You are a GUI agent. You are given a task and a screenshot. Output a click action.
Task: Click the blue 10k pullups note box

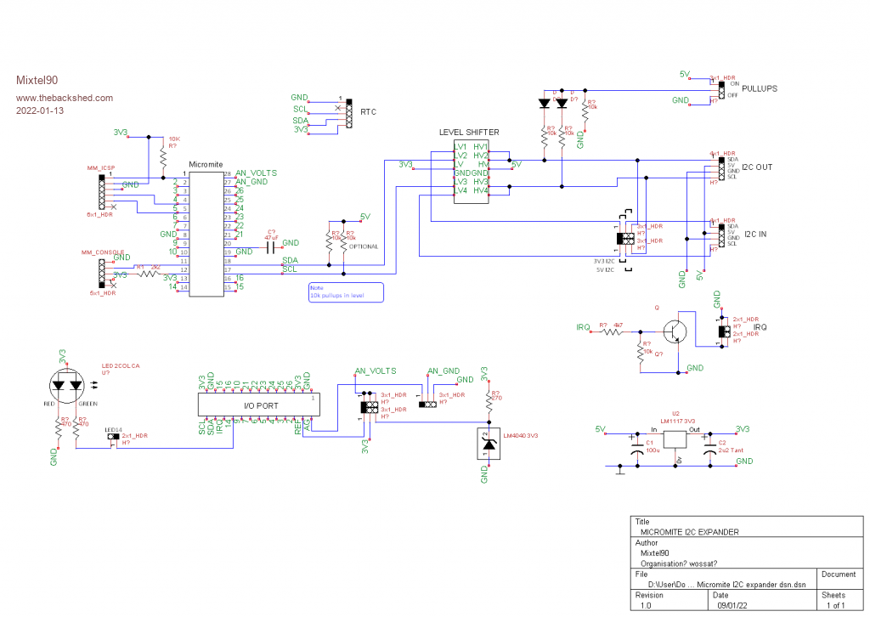click(346, 292)
